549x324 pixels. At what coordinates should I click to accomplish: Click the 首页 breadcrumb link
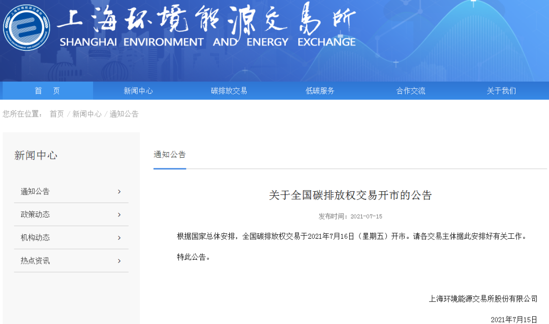coord(56,114)
